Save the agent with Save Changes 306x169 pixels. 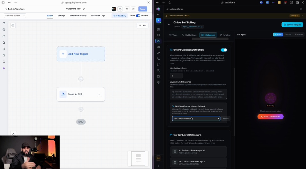tap(292, 25)
